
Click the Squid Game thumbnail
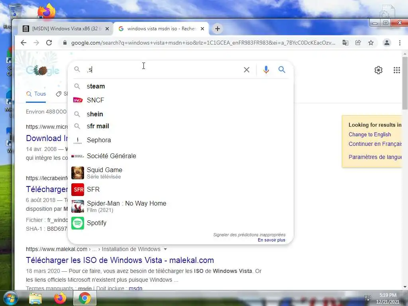coord(78,173)
